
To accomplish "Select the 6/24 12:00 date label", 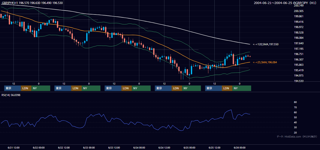I will coord(164,148).
